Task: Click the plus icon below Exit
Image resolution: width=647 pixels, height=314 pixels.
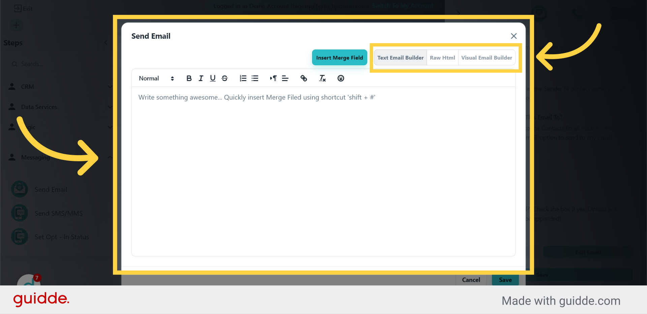Action: pos(16,25)
